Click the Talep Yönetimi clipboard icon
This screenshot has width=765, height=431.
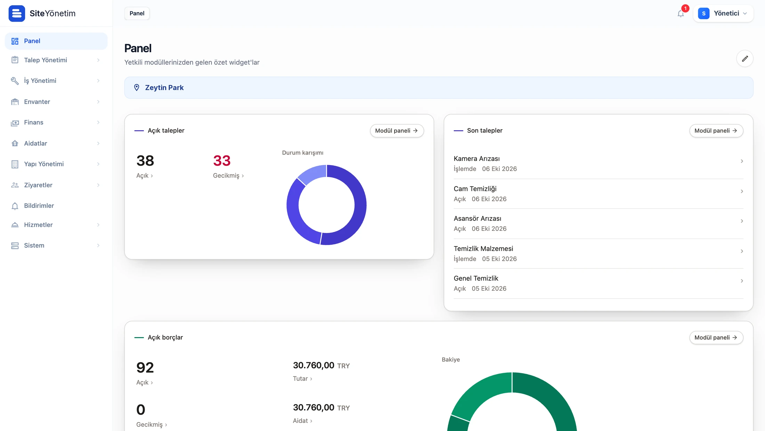pos(15,60)
